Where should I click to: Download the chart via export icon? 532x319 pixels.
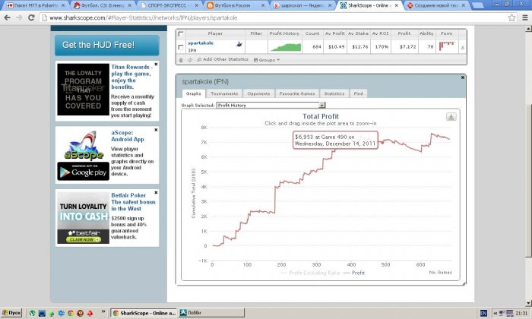(x=451, y=117)
